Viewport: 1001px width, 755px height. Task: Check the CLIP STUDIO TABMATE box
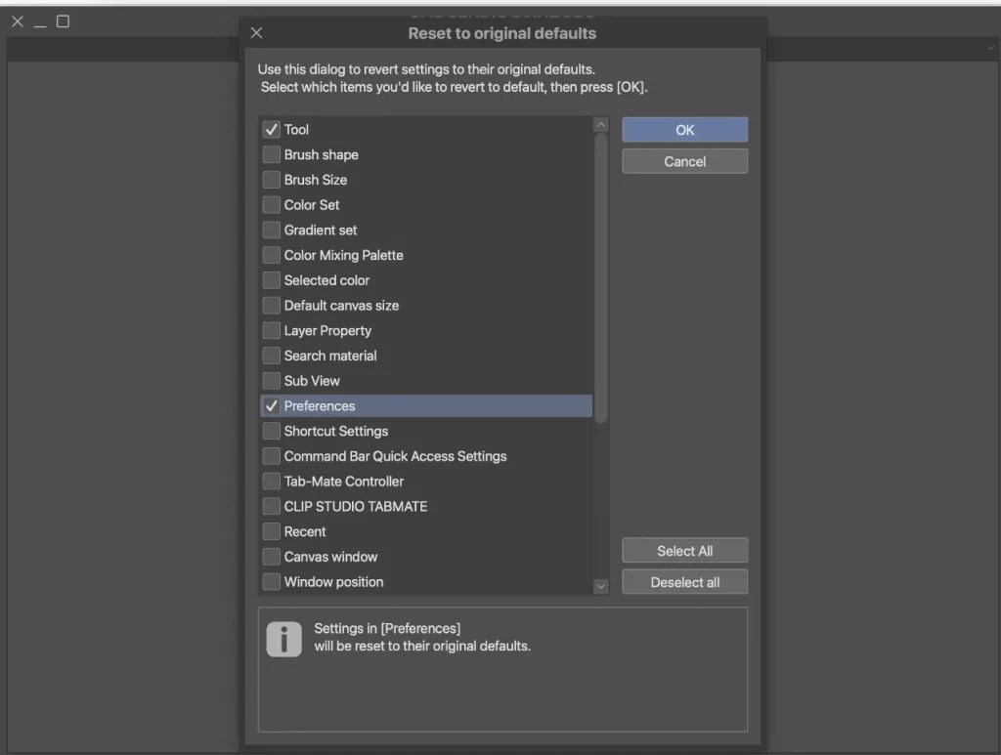click(x=271, y=506)
